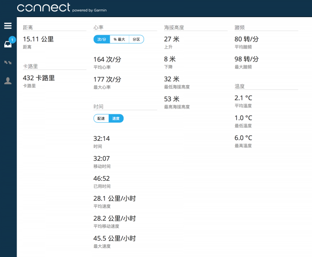This screenshot has height=257, width=312.
Task: Click the 温度 section heading
Action: click(239, 86)
